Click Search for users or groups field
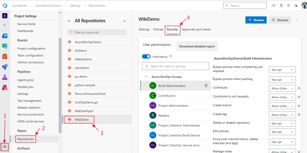 175,66
